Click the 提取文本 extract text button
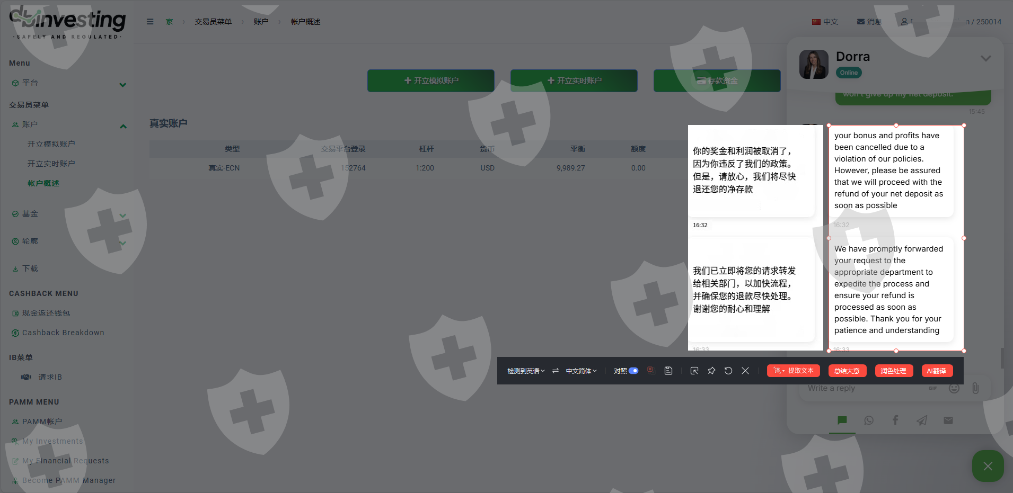This screenshot has width=1013, height=493. pos(794,371)
